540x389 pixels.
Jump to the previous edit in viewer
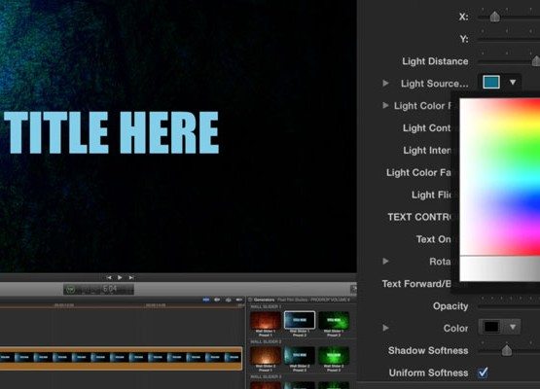(109, 277)
